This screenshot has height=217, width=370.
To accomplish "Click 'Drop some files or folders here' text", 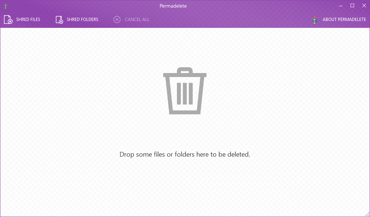I will 185,154.
